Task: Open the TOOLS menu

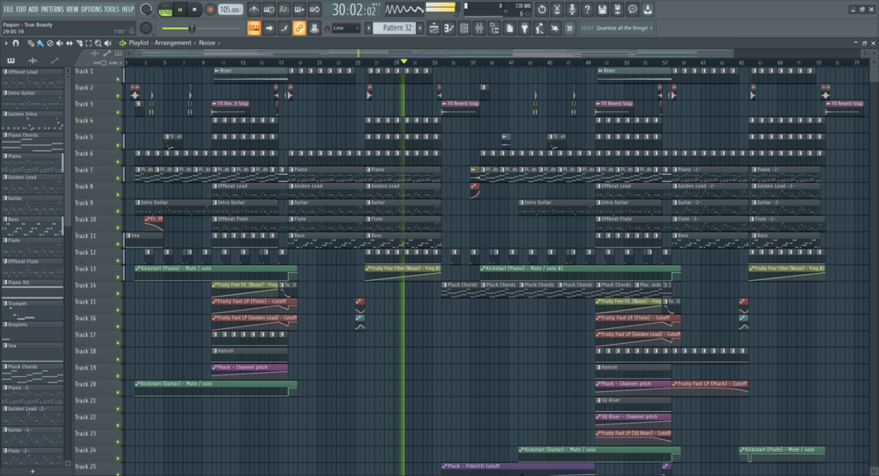Action: coord(112,9)
